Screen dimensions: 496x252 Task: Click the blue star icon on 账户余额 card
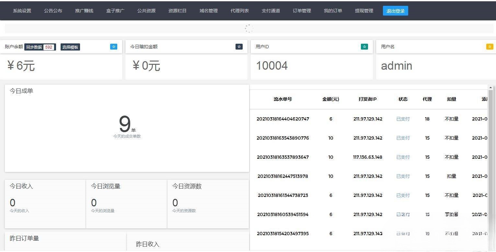click(x=113, y=47)
